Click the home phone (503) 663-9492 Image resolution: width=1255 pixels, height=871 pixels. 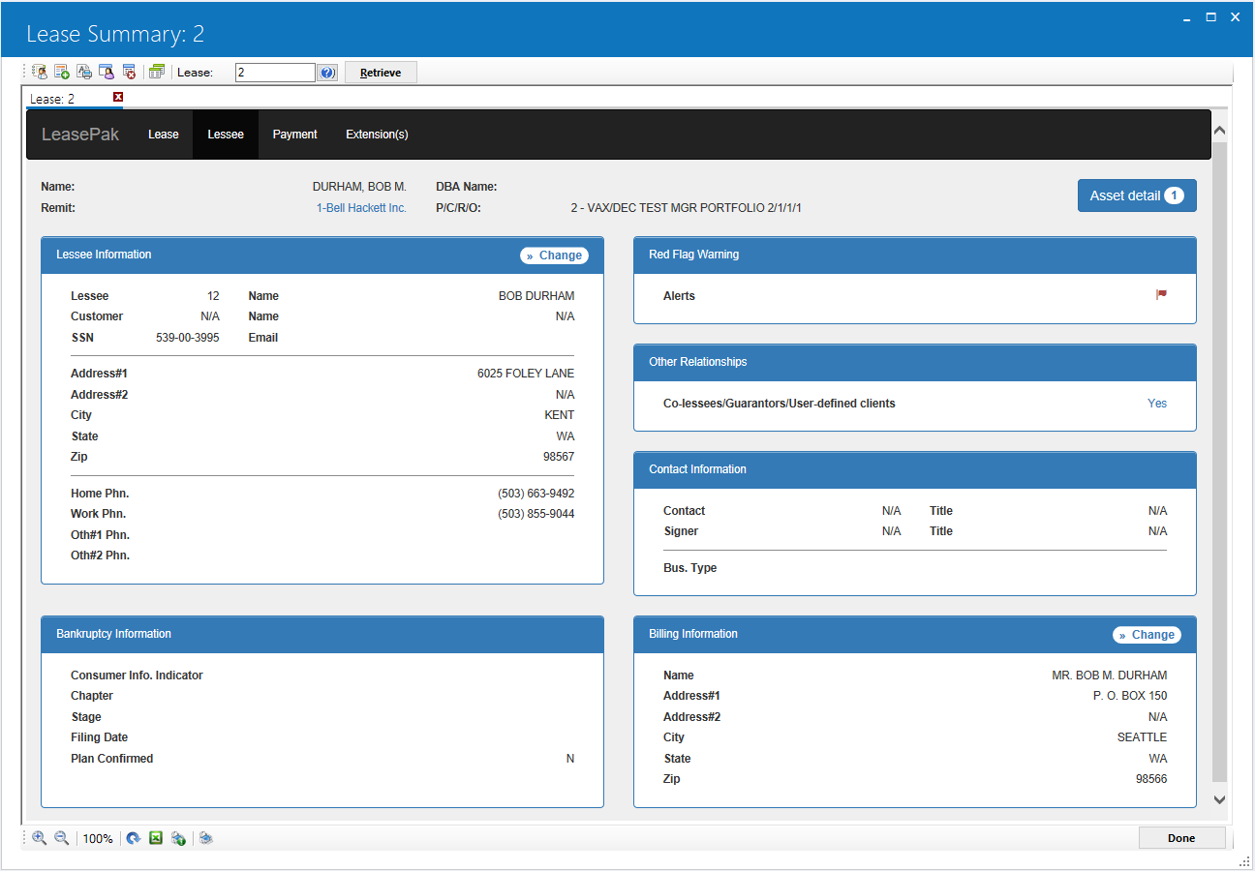(536, 494)
